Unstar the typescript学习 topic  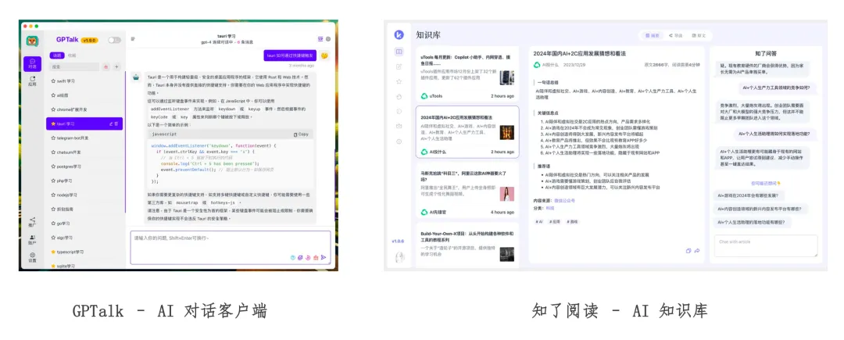pos(53,252)
